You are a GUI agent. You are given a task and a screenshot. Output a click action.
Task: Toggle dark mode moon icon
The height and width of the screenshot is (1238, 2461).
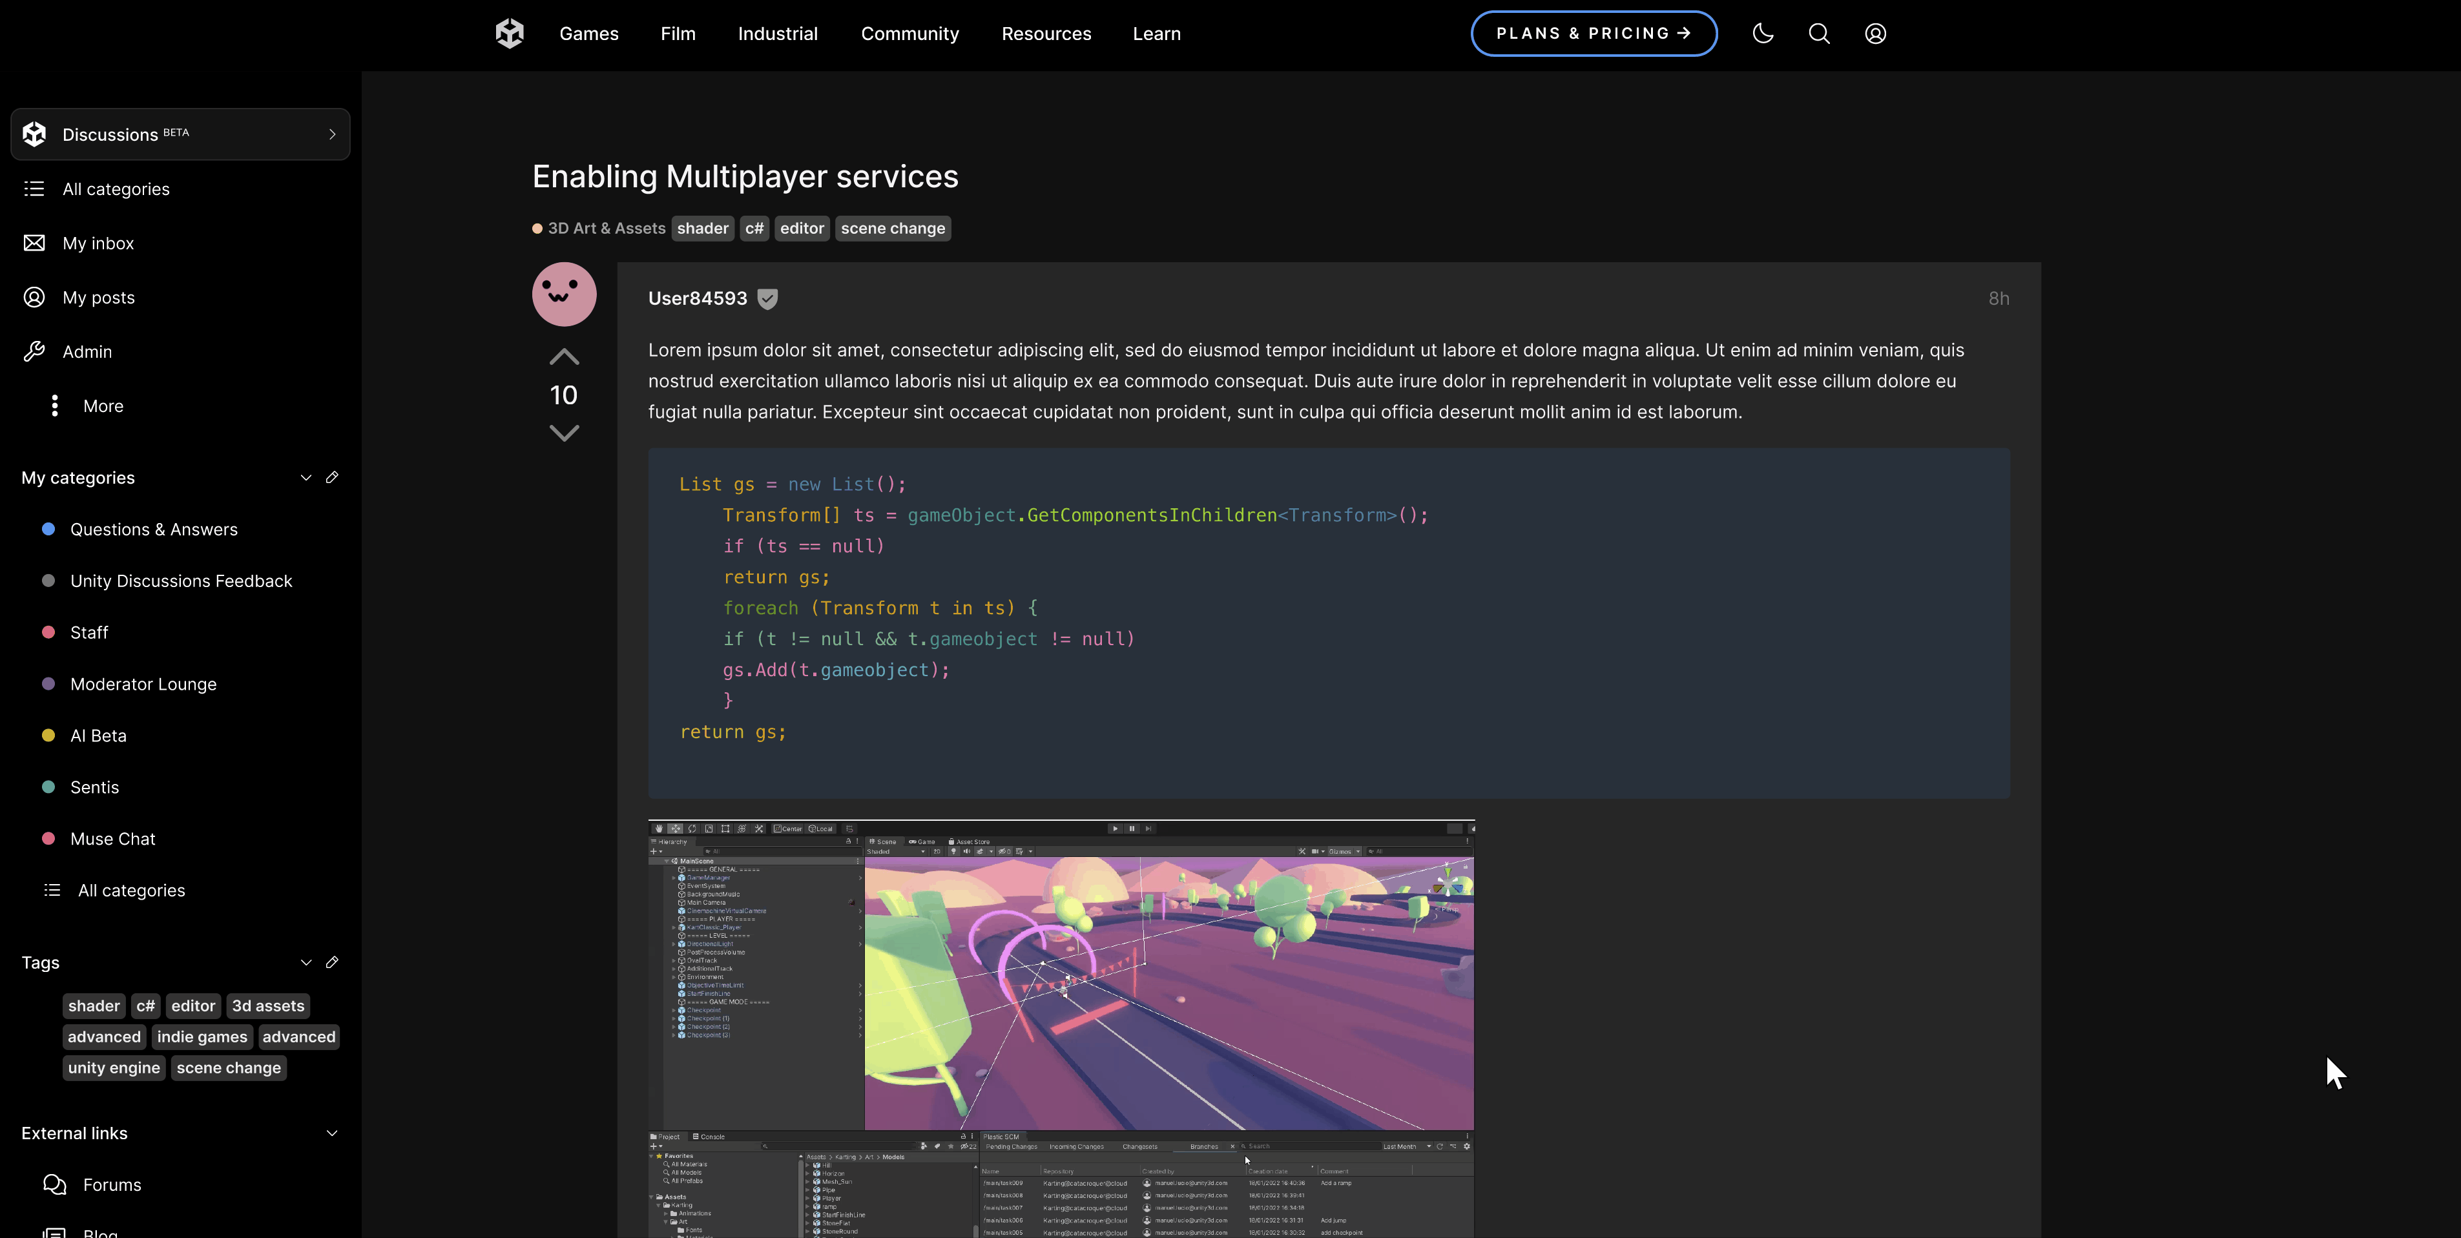(1763, 34)
